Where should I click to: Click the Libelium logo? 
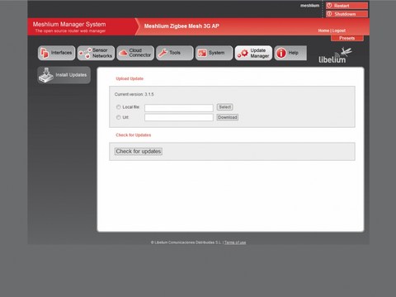[x=335, y=55]
